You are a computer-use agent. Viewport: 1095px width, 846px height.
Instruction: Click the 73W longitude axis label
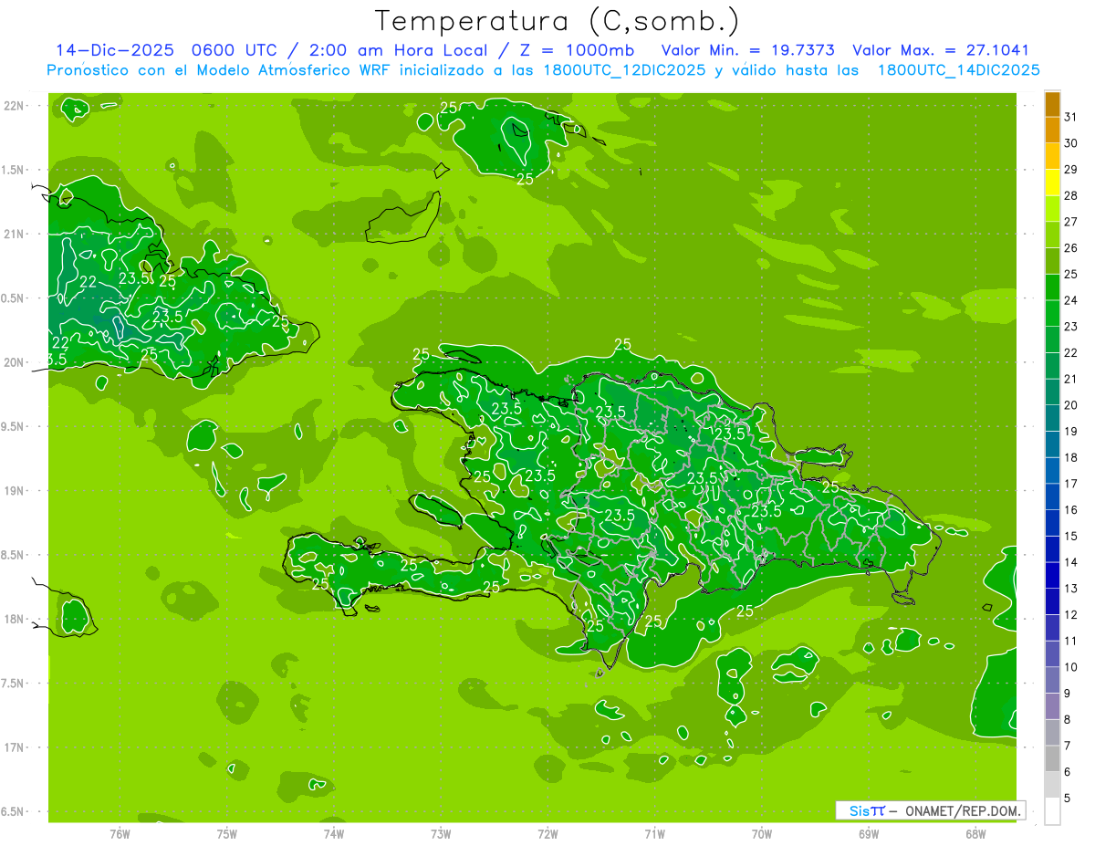[441, 833]
